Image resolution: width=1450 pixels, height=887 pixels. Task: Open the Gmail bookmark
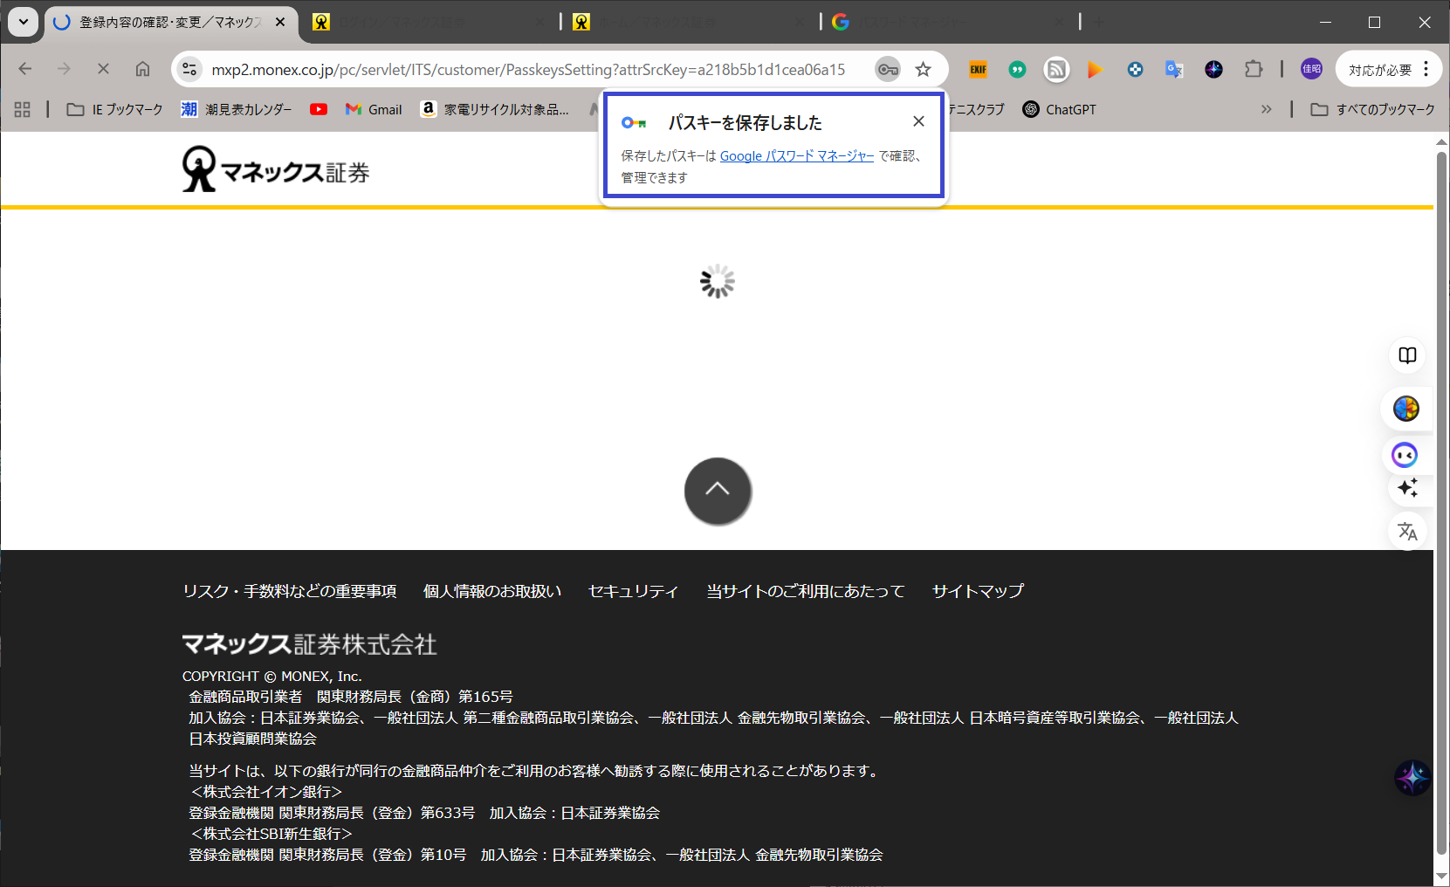coord(374,109)
